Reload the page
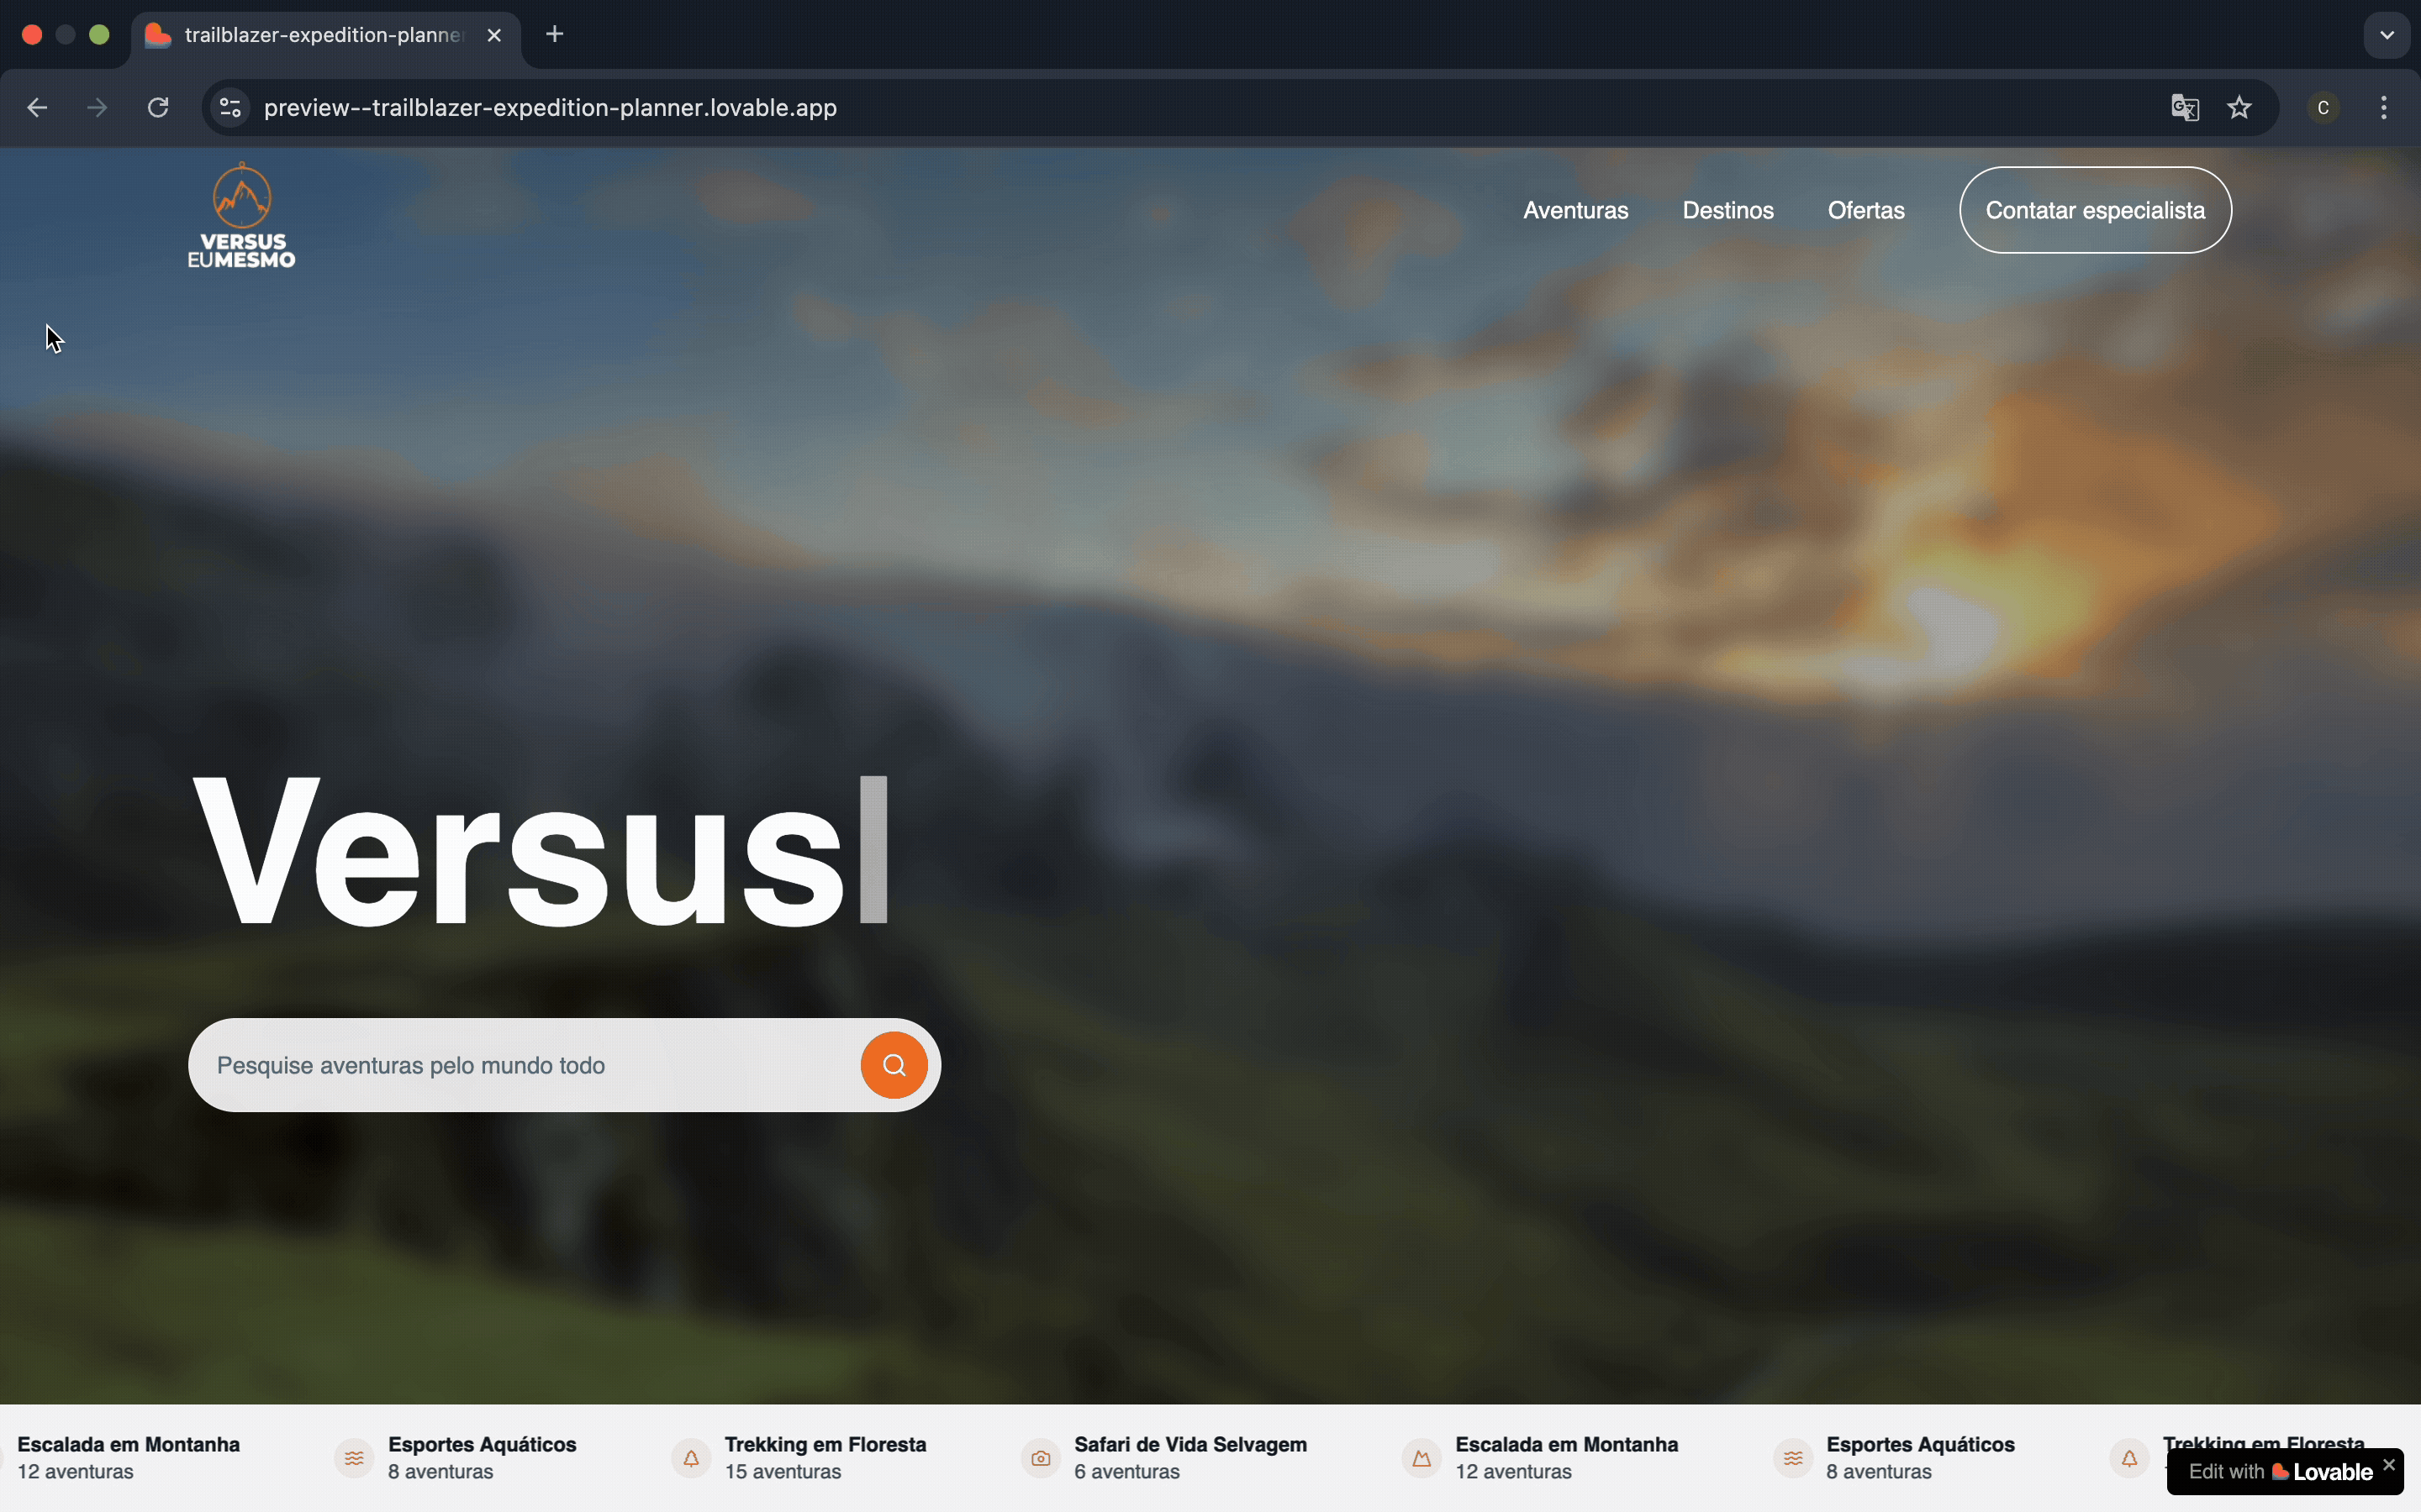Viewport: 2421px width, 1512px height. click(158, 107)
